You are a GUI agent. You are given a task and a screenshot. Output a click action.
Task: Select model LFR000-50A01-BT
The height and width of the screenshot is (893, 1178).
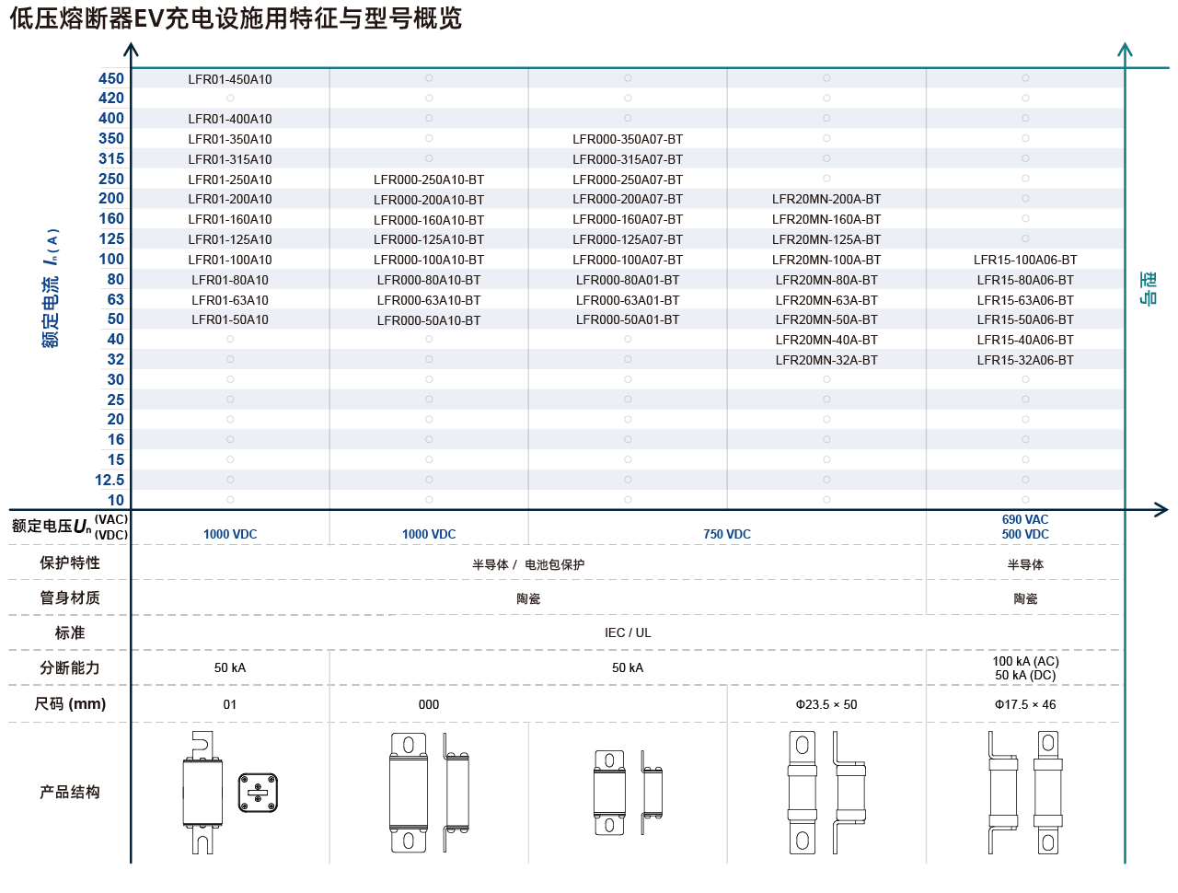pyautogui.click(x=628, y=319)
